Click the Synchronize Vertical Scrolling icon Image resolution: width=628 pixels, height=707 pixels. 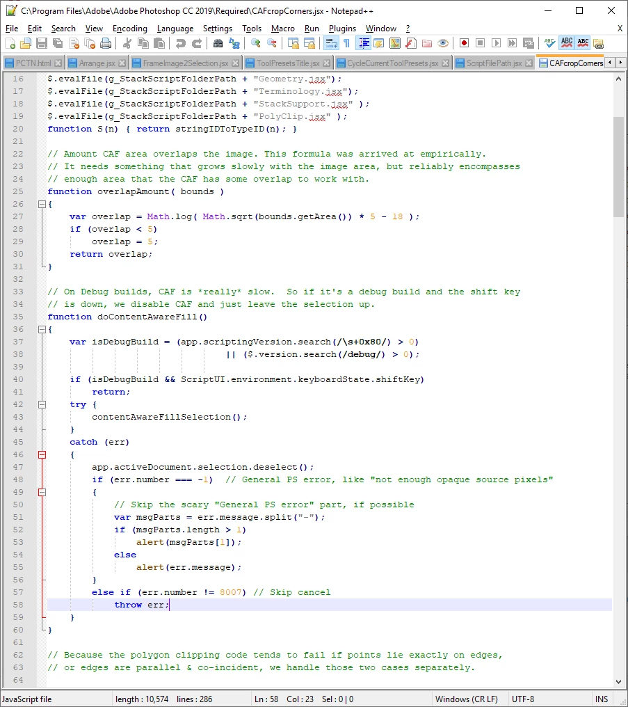coord(293,43)
